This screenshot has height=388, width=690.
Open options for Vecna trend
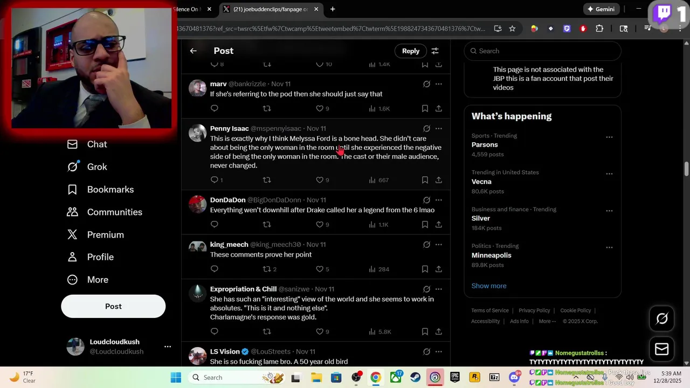tap(609, 174)
